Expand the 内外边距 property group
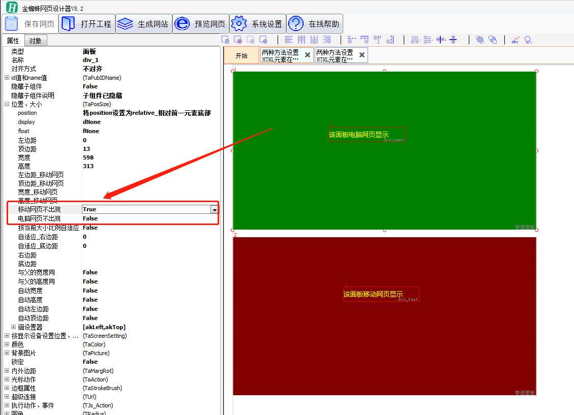The image size is (574, 415). click(7, 371)
